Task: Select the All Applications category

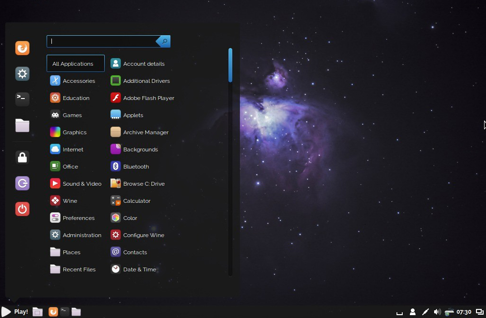Action: [x=75, y=64]
